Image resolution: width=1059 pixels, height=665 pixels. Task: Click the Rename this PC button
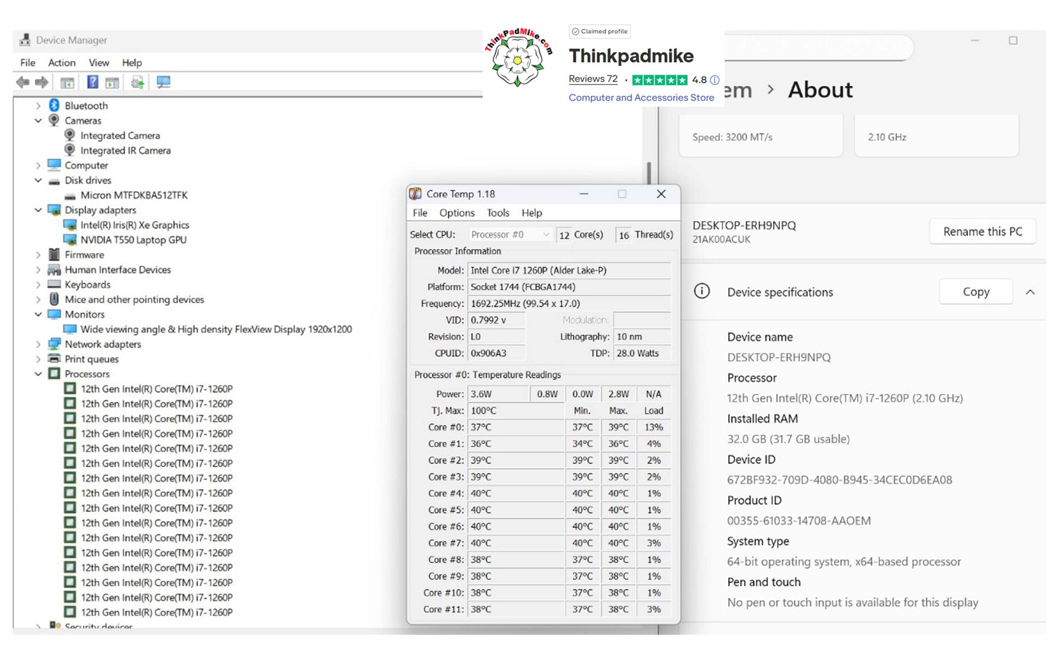pos(982,232)
